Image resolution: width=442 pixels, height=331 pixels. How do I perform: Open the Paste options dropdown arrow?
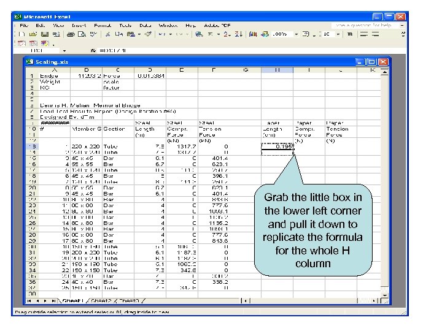[139, 34]
